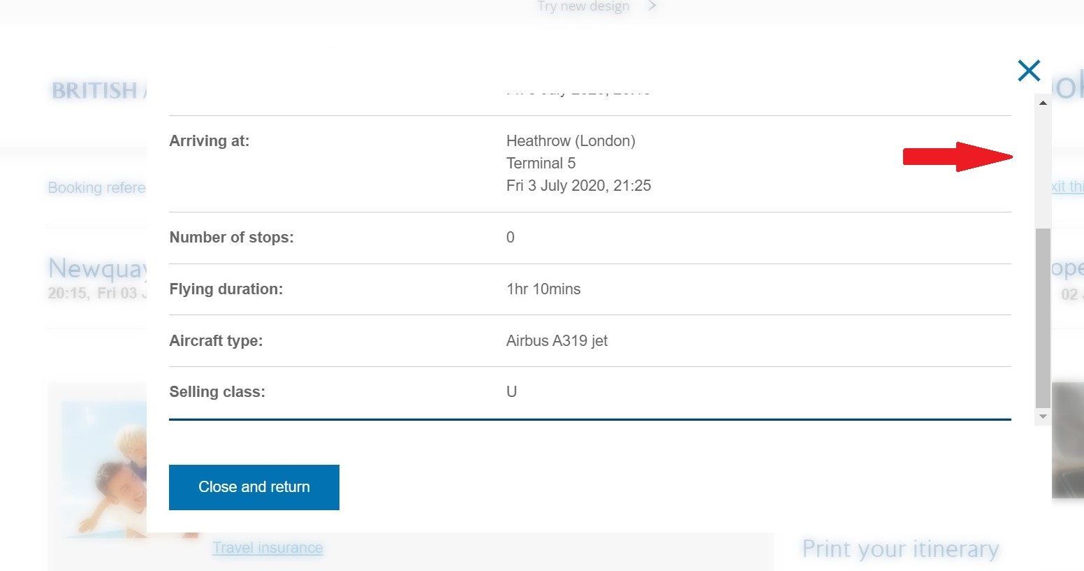
Task: Click the Newquay flight heading
Action: (x=98, y=268)
